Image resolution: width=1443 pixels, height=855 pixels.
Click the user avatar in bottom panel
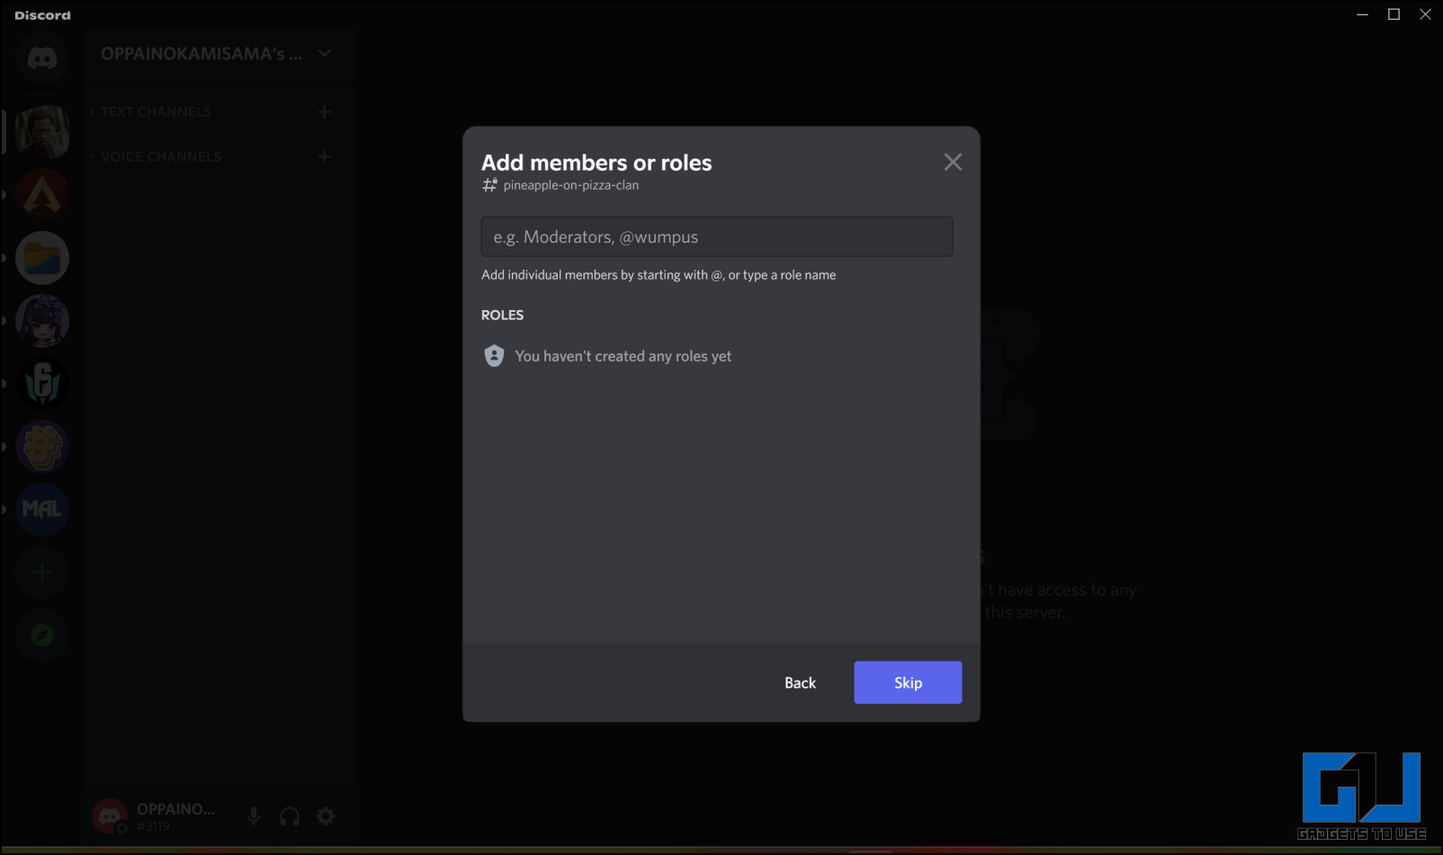coord(110,816)
